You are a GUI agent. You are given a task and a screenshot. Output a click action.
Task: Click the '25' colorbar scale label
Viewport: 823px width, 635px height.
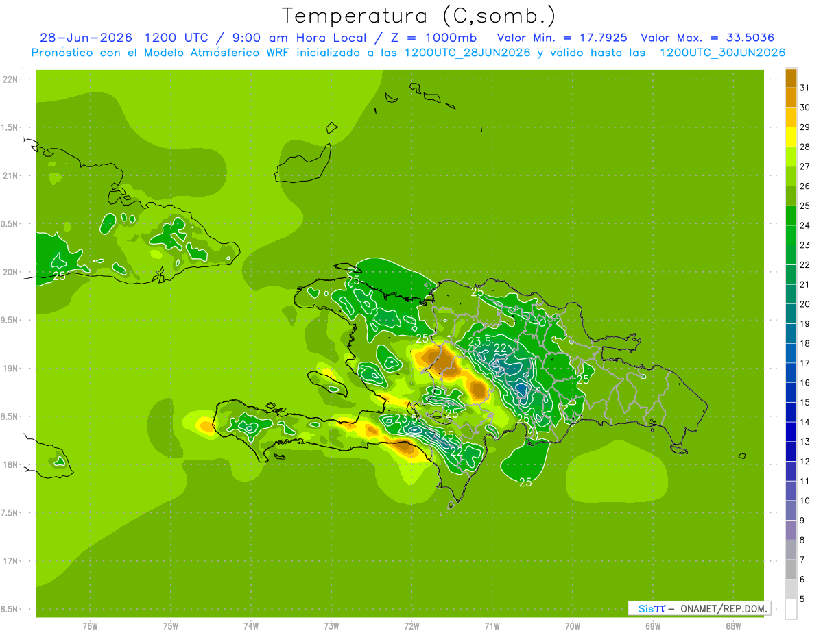[805, 206]
